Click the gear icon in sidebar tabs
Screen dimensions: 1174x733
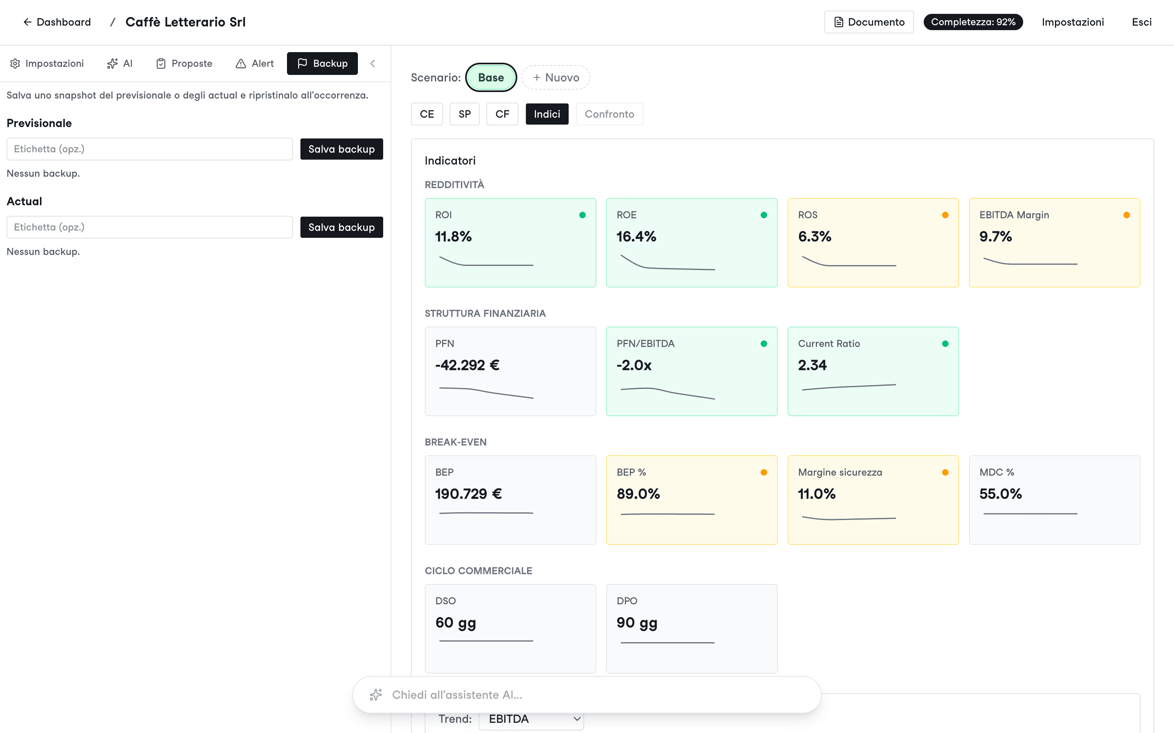[x=15, y=64]
